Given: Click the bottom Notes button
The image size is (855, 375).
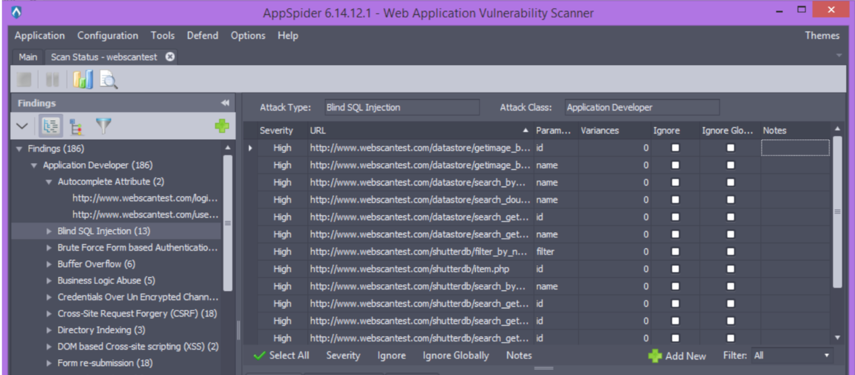Looking at the screenshot, I should [519, 355].
